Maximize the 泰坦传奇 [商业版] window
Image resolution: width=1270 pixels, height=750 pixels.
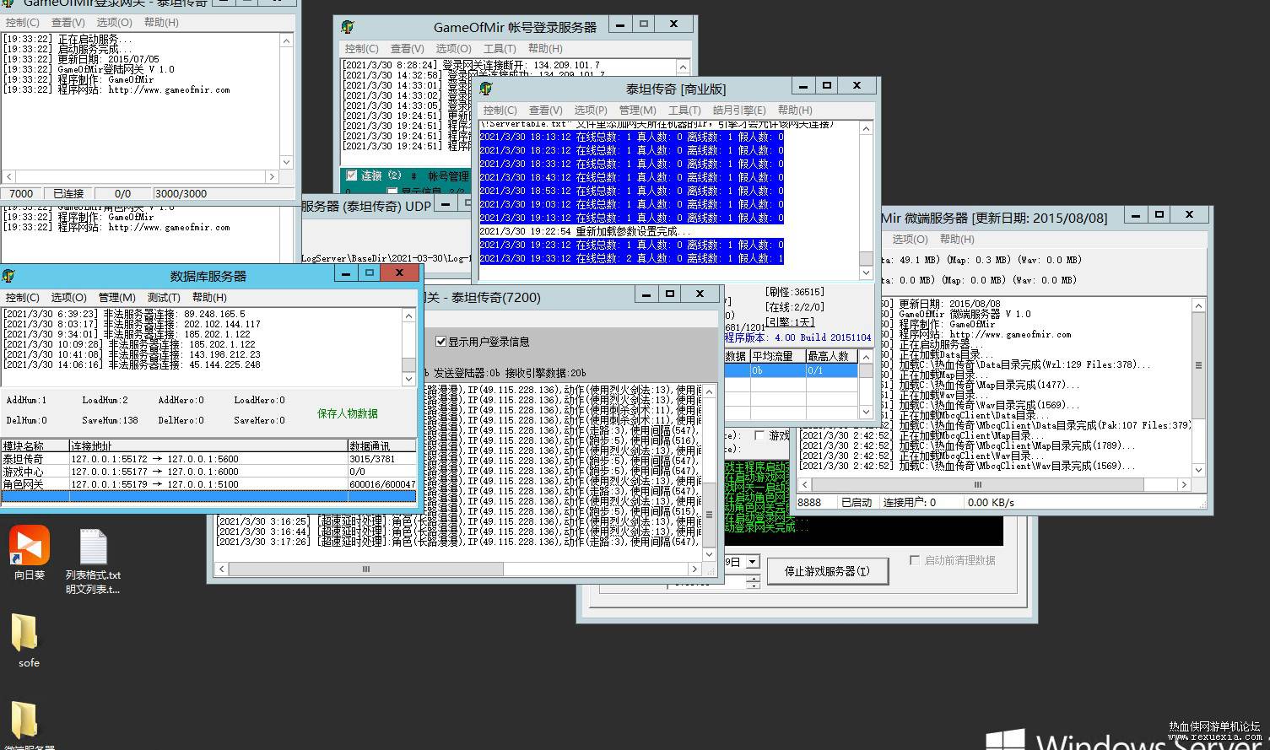[827, 86]
